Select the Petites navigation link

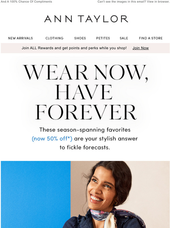point(103,38)
